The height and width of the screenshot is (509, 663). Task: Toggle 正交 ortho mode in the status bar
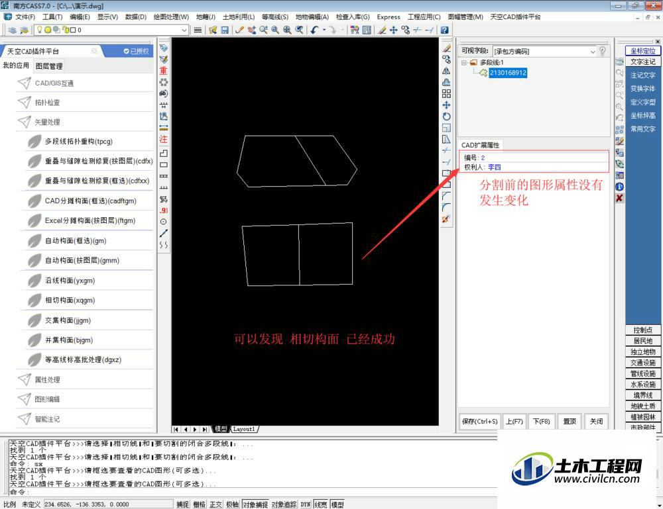[215, 504]
